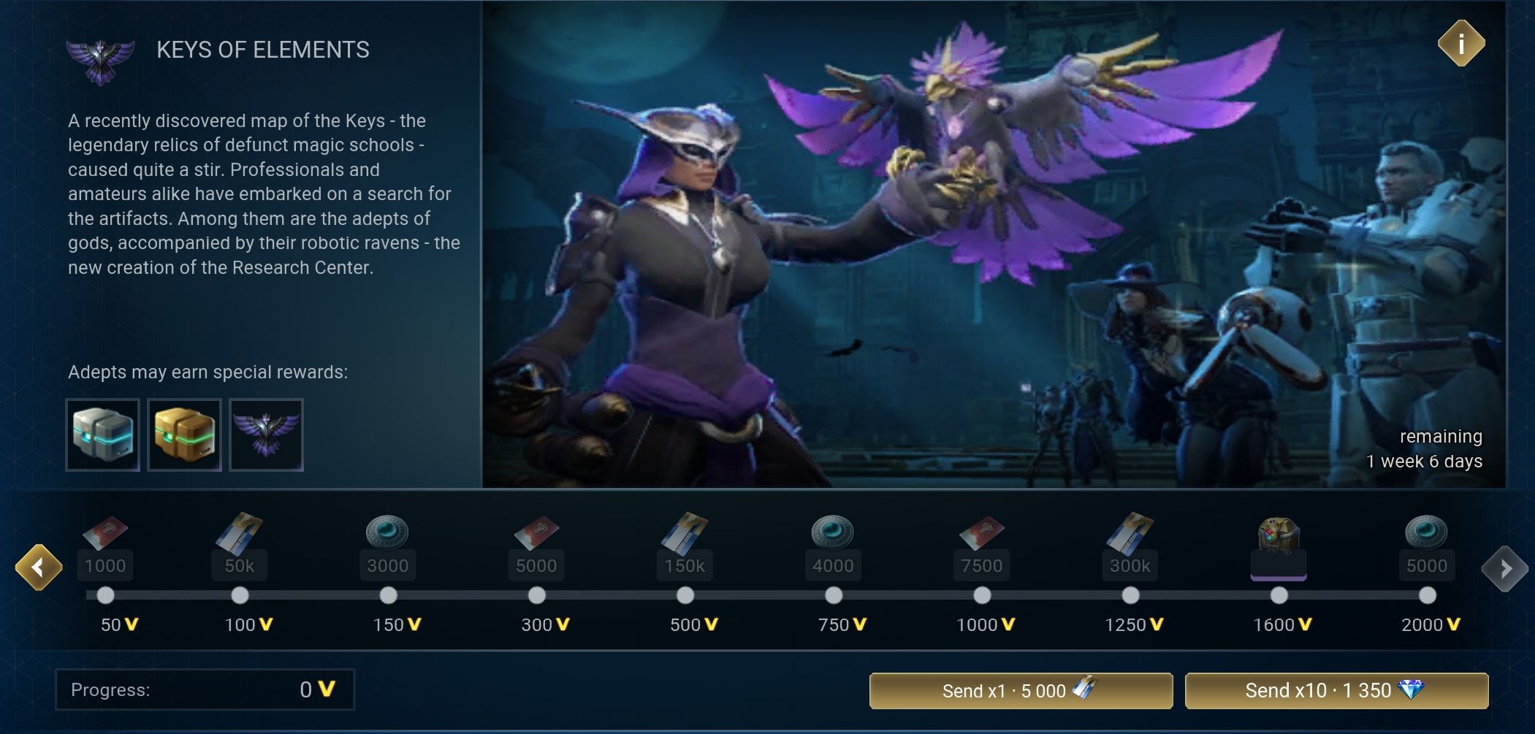Click the Keys of Elements raven emblem
The image size is (1535, 734).
(x=100, y=61)
